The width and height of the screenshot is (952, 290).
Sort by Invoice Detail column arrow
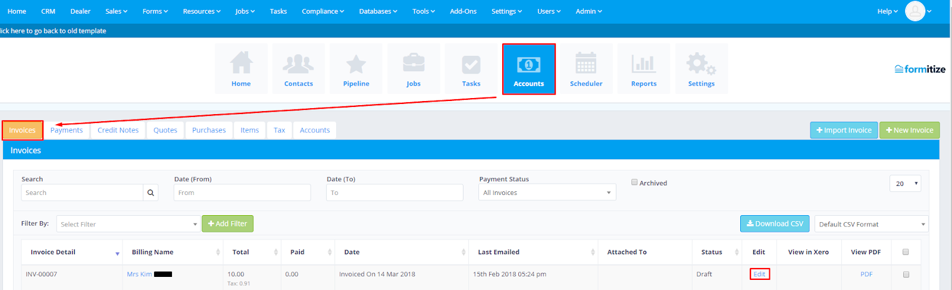coord(117,253)
